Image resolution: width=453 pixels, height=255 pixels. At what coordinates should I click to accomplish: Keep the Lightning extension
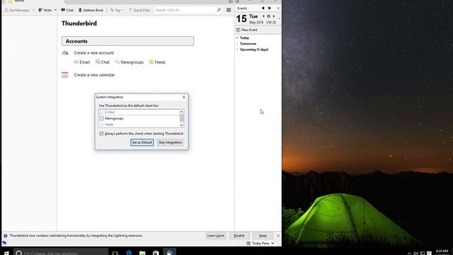pyautogui.click(x=263, y=236)
